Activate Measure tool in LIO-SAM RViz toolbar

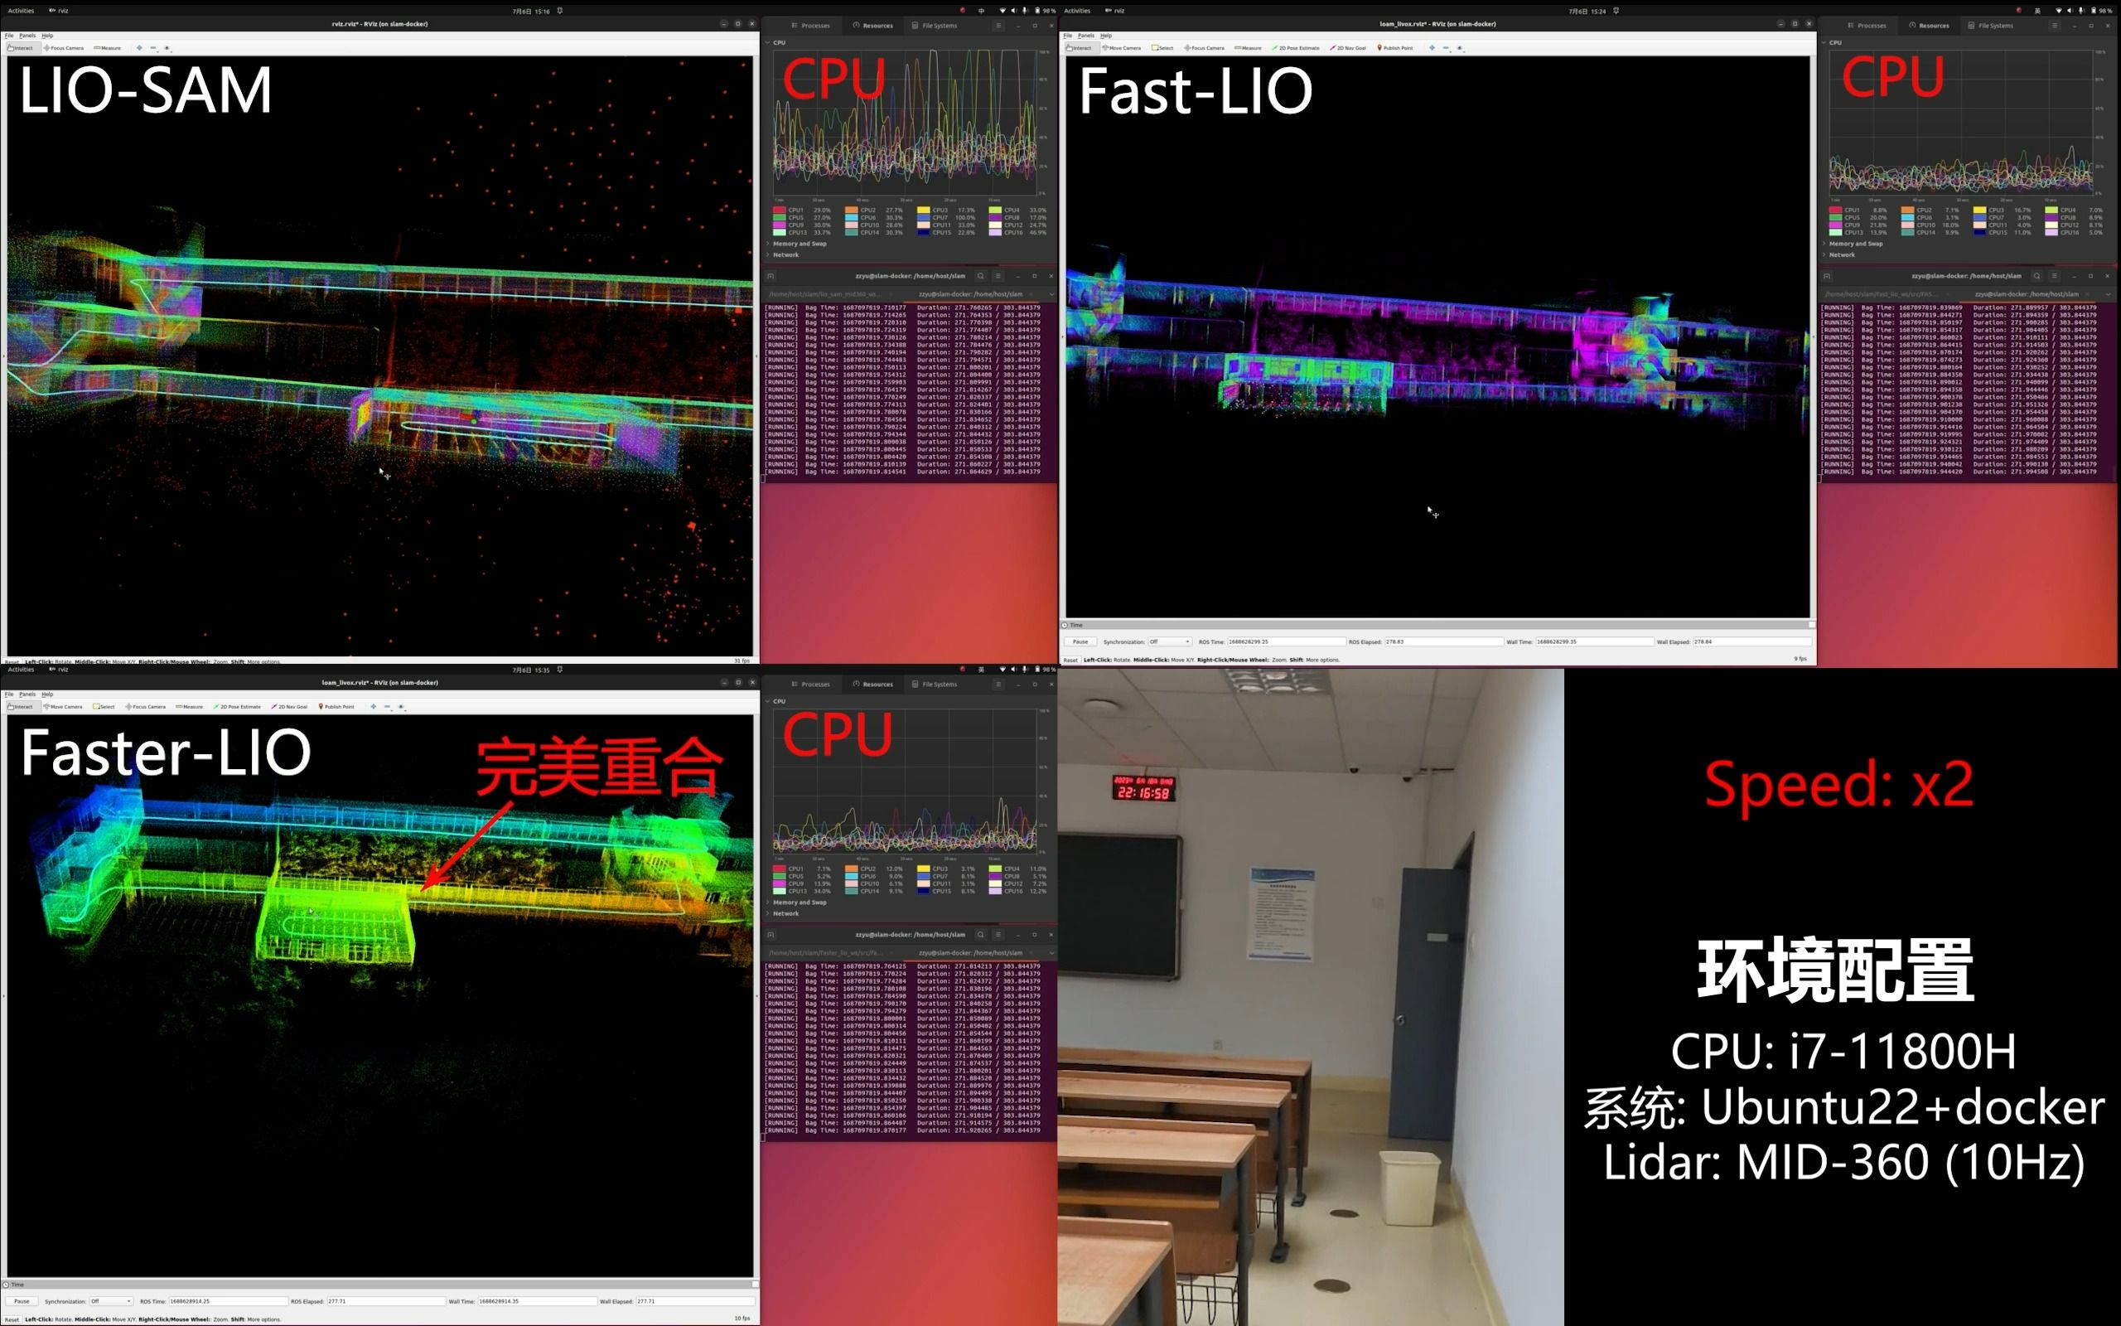point(108,48)
